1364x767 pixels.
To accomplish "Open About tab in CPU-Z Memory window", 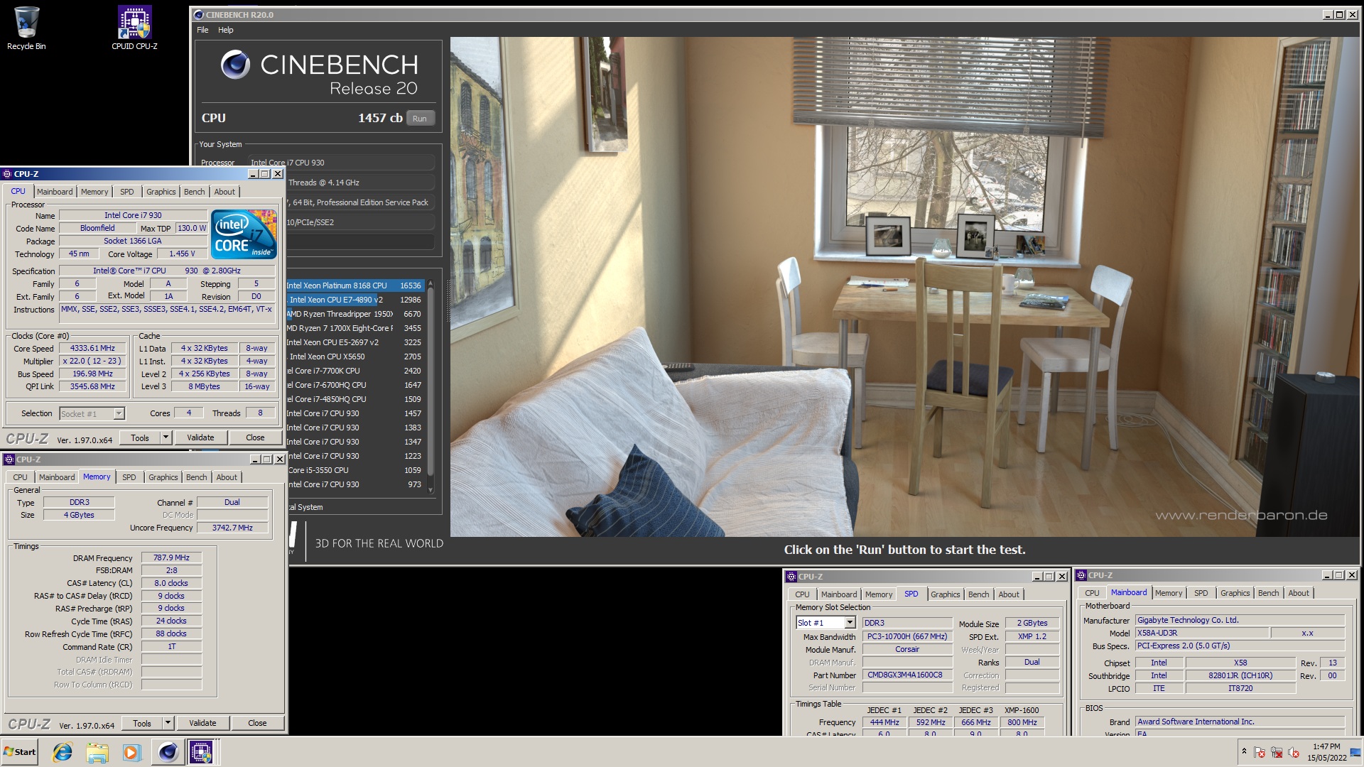I will [x=227, y=477].
